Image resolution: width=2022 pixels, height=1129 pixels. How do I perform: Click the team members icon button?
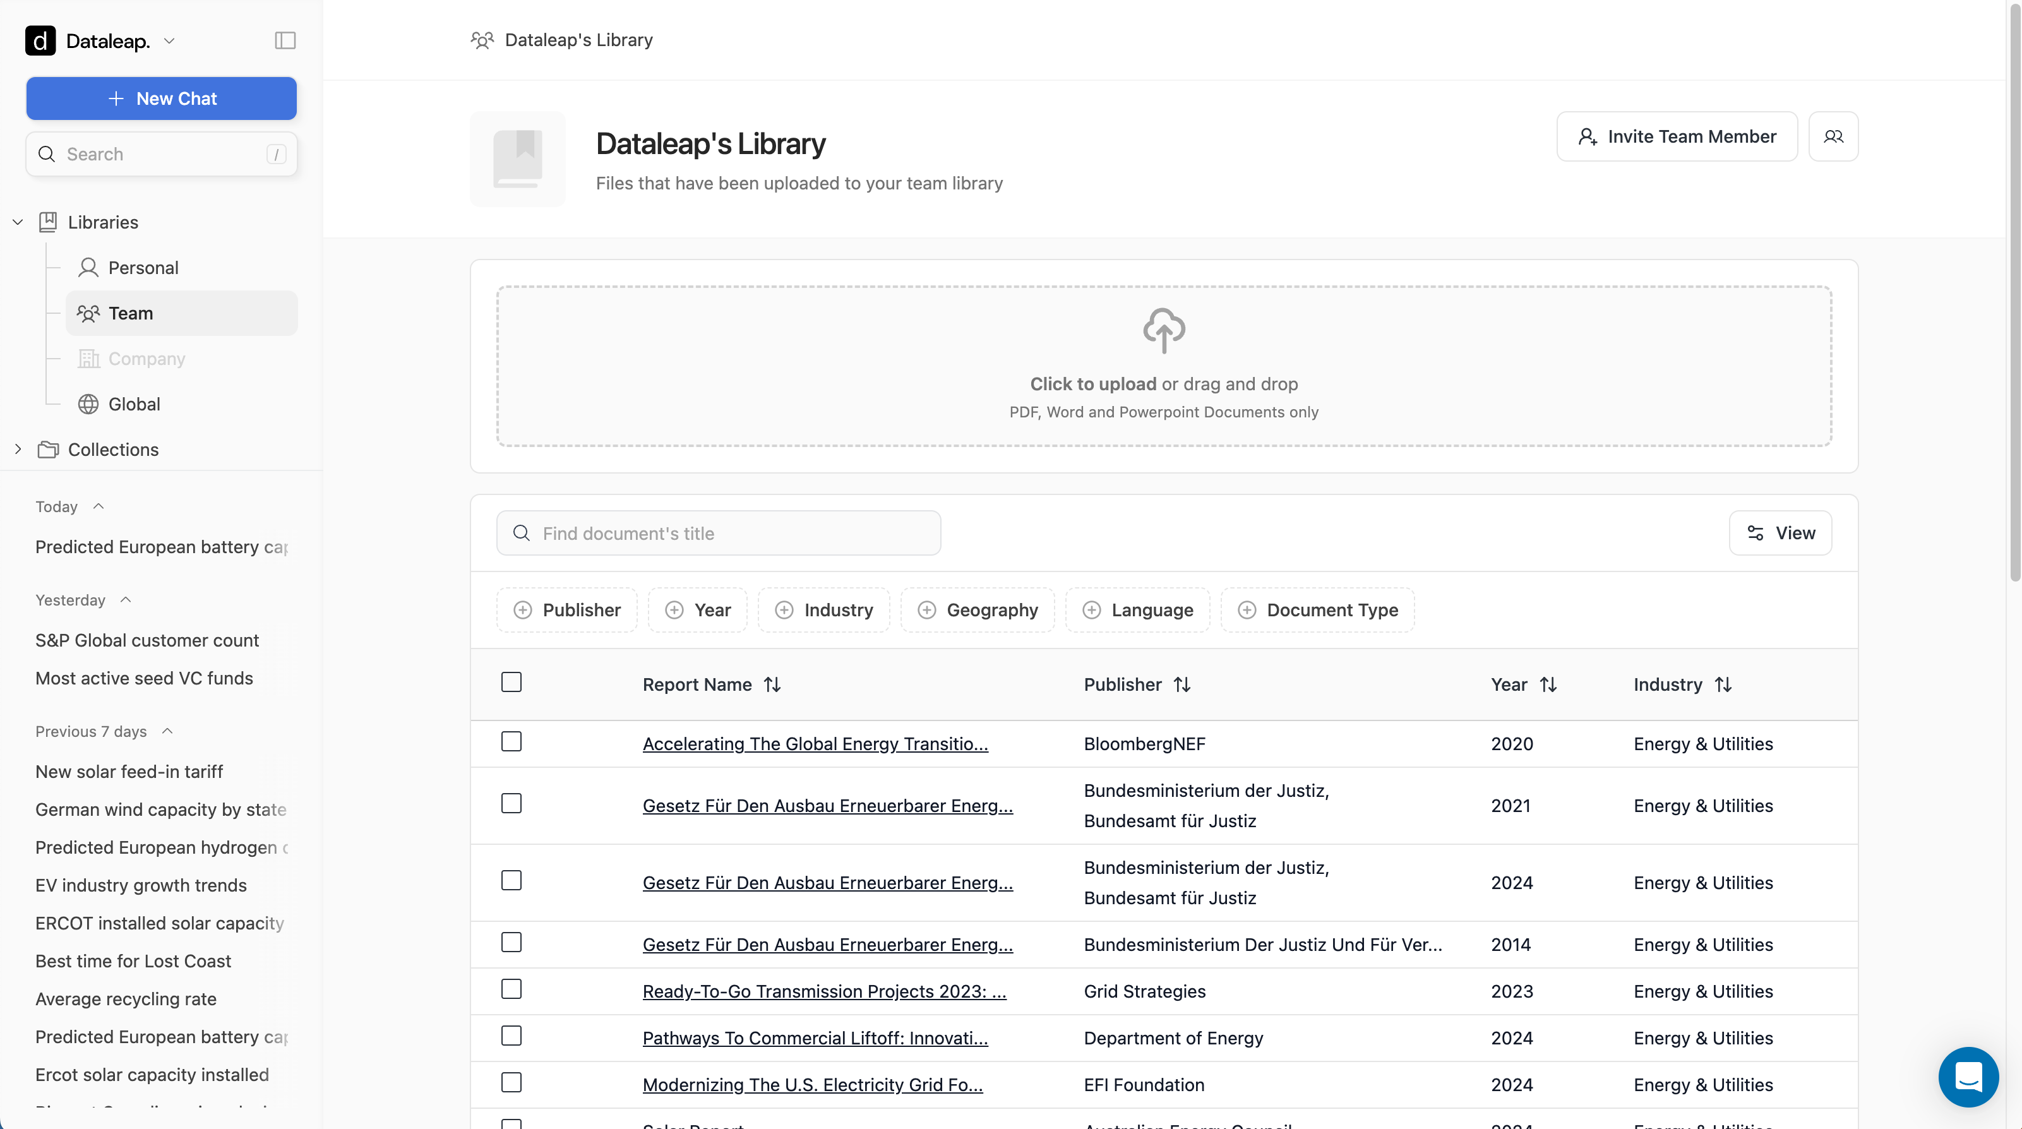pyautogui.click(x=1833, y=136)
